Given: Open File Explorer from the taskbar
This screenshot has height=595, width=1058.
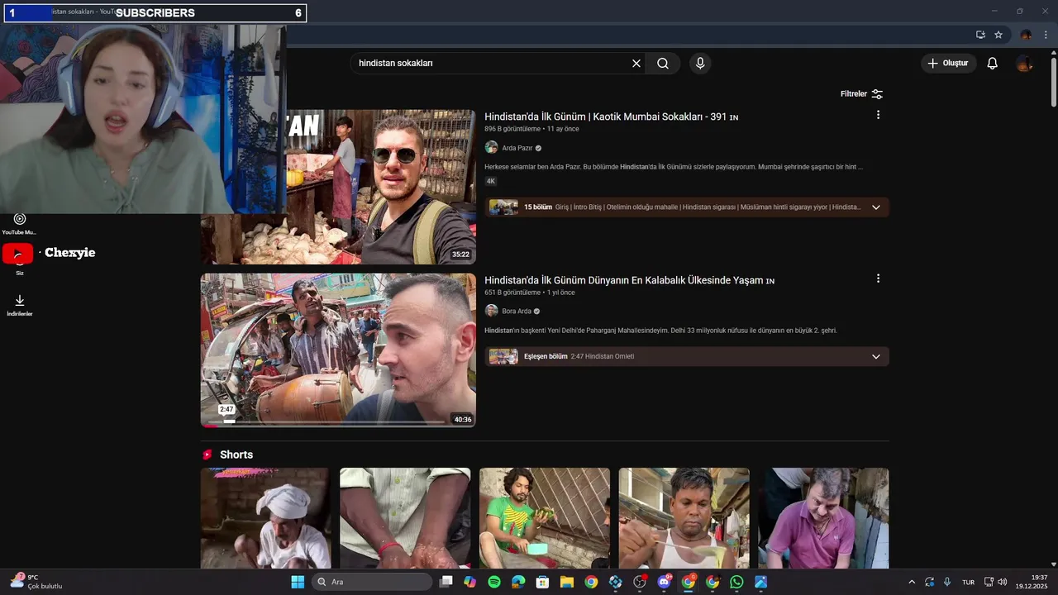Looking at the screenshot, I should pos(567,582).
